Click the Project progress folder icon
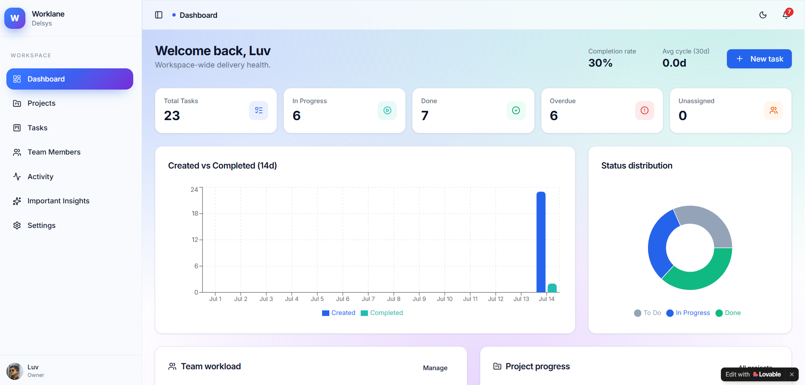805x385 pixels. tap(497, 366)
